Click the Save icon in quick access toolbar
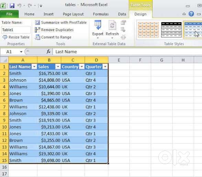The height and width of the screenshot is (177, 202). (x=12, y=5)
